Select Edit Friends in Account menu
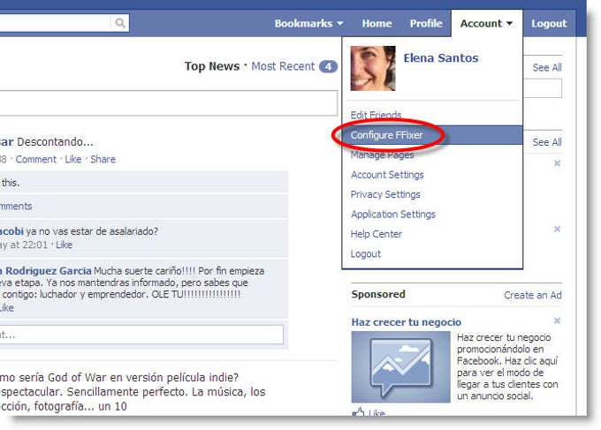 pos(376,115)
